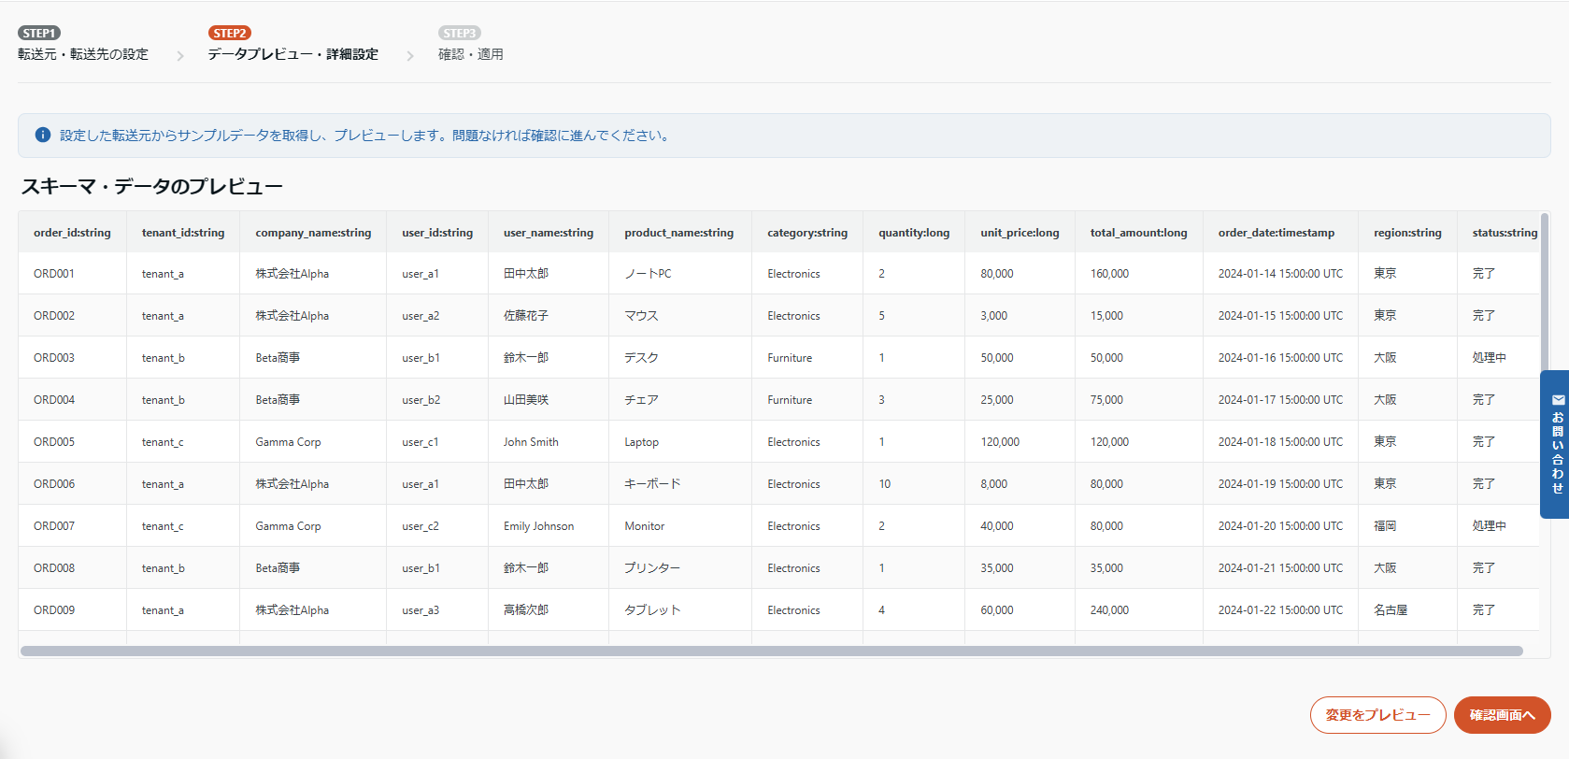1569x759 pixels.
Task: Click the info icon in the blue banner
Action: (42, 136)
